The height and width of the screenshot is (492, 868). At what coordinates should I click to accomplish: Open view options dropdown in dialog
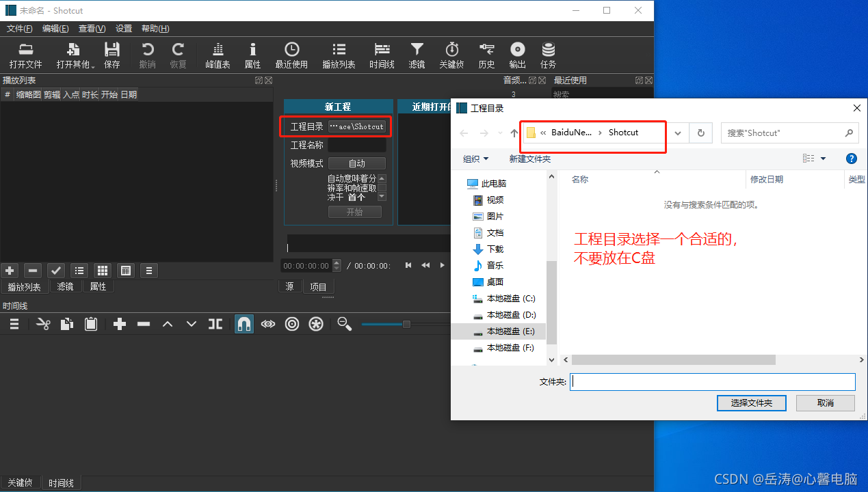pyautogui.click(x=824, y=159)
